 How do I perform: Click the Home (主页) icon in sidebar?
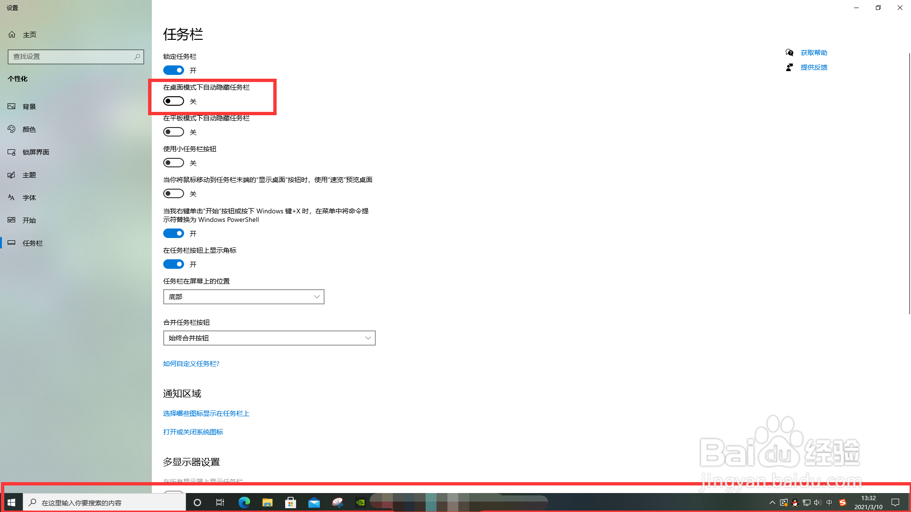pyautogui.click(x=12, y=35)
